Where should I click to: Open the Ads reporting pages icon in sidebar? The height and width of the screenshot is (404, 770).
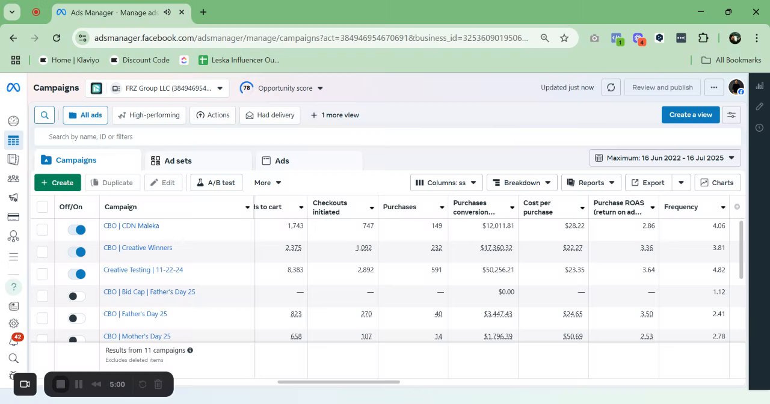pyautogui.click(x=13, y=159)
